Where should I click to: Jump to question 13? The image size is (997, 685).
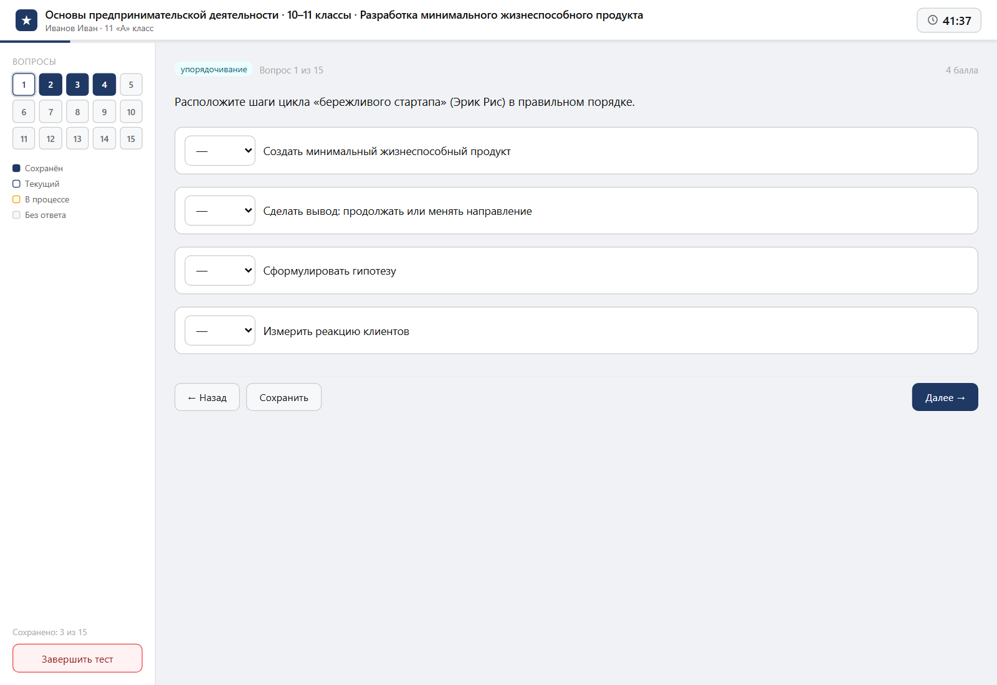77,139
